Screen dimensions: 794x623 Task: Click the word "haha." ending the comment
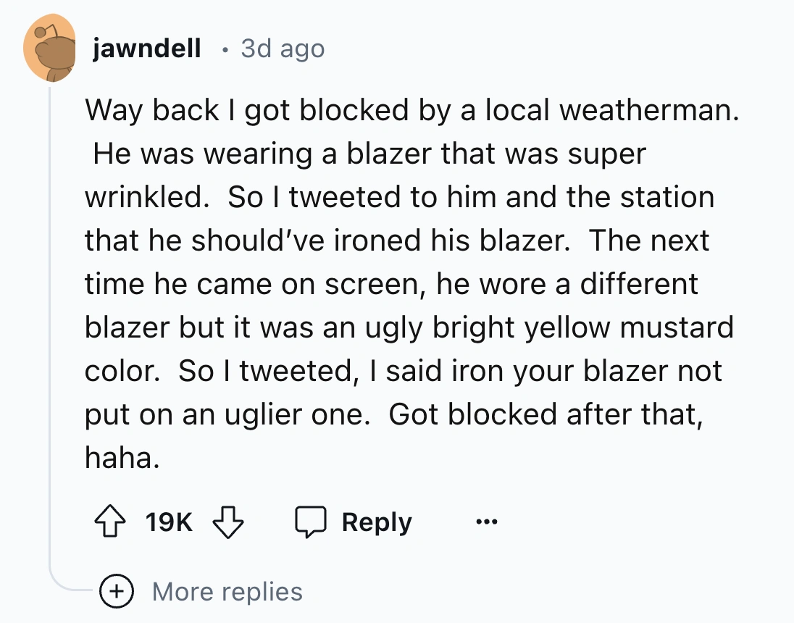click(121, 458)
